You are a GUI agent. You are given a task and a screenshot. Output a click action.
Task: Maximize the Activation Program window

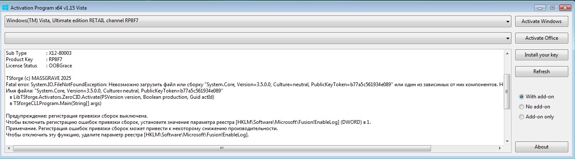tap(552, 8)
